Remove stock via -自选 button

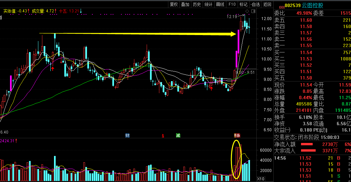[x=255, y=4]
